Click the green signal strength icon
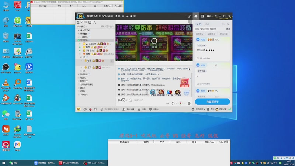Viewport: 295px width, 166px height. [x=230, y=109]
